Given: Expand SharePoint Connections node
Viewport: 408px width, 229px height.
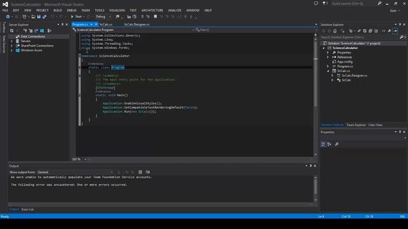Looking at the screenshot, I should (11, 46).
